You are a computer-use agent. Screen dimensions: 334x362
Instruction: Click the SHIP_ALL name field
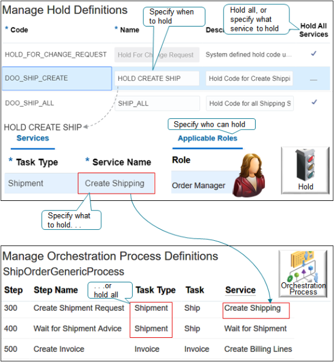pyautogui.click(x=157, y=103)
